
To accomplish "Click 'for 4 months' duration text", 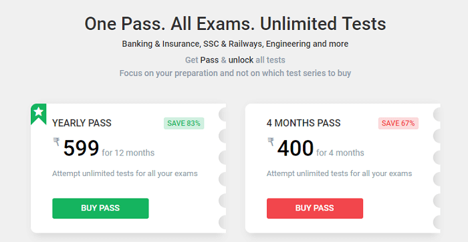I will click(x=340, y=153).
